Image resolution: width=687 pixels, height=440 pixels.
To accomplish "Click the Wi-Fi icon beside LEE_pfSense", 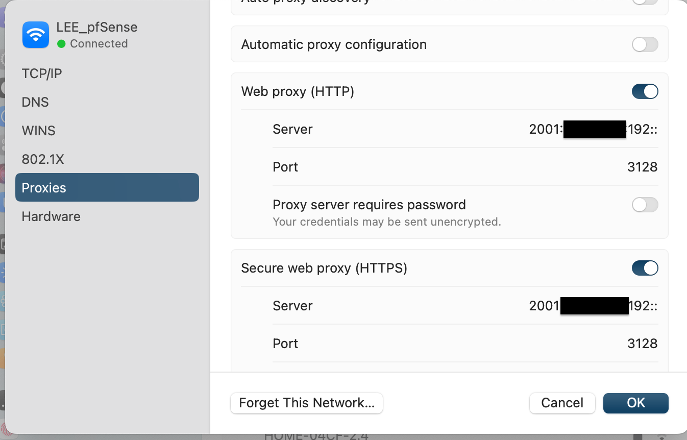I will [x=36, y=35].
